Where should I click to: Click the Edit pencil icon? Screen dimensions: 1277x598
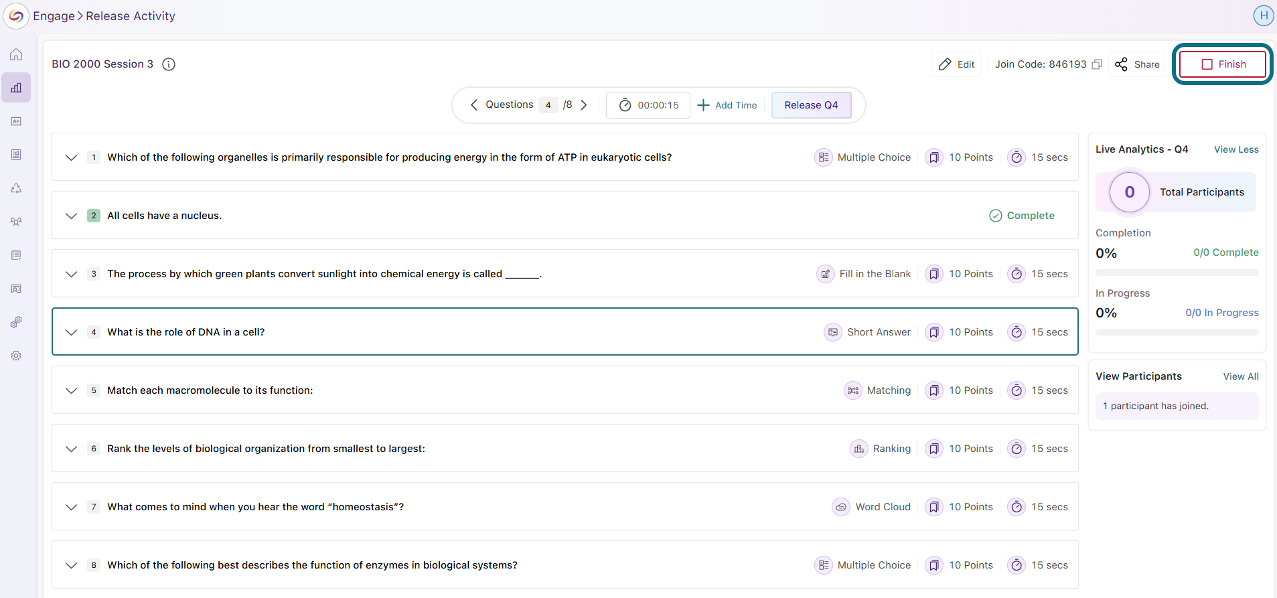click(945, 64)
